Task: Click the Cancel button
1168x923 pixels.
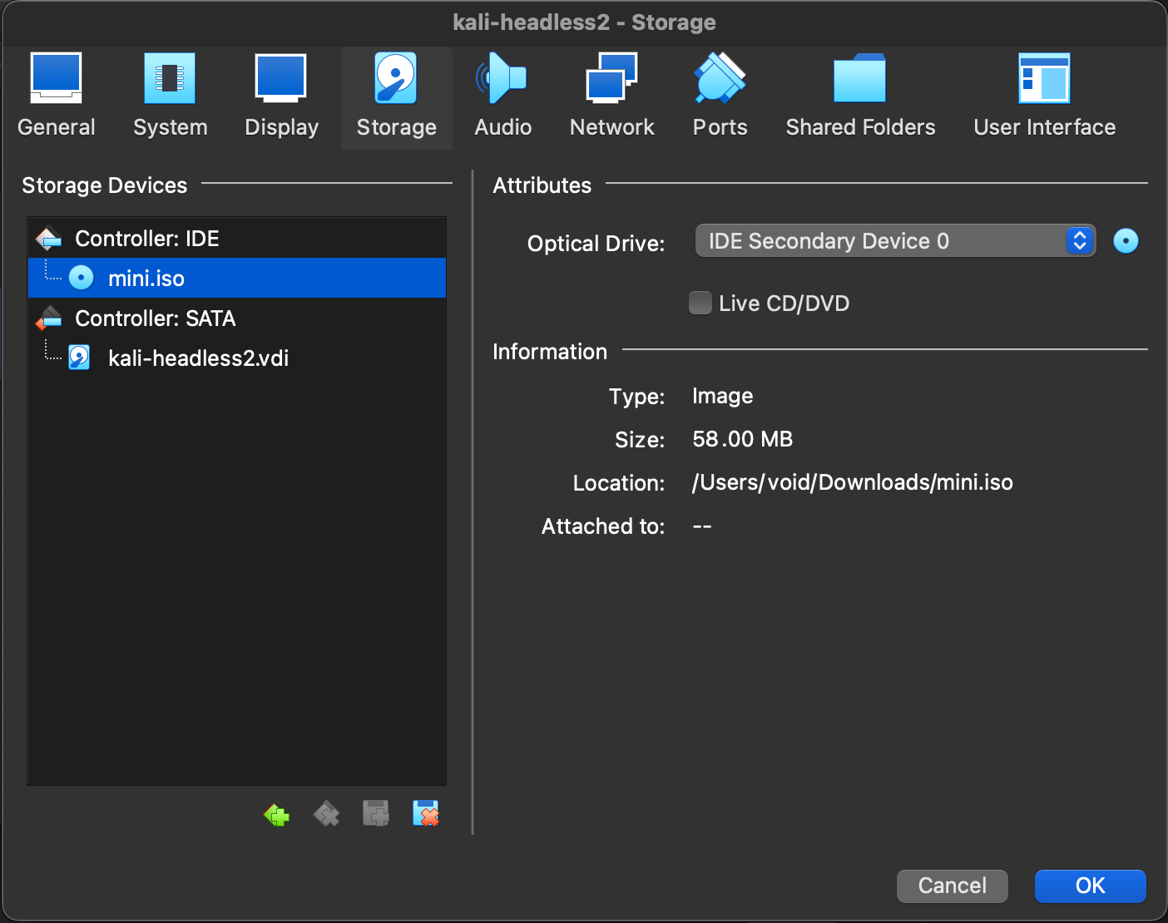Action: pos(953,886)
